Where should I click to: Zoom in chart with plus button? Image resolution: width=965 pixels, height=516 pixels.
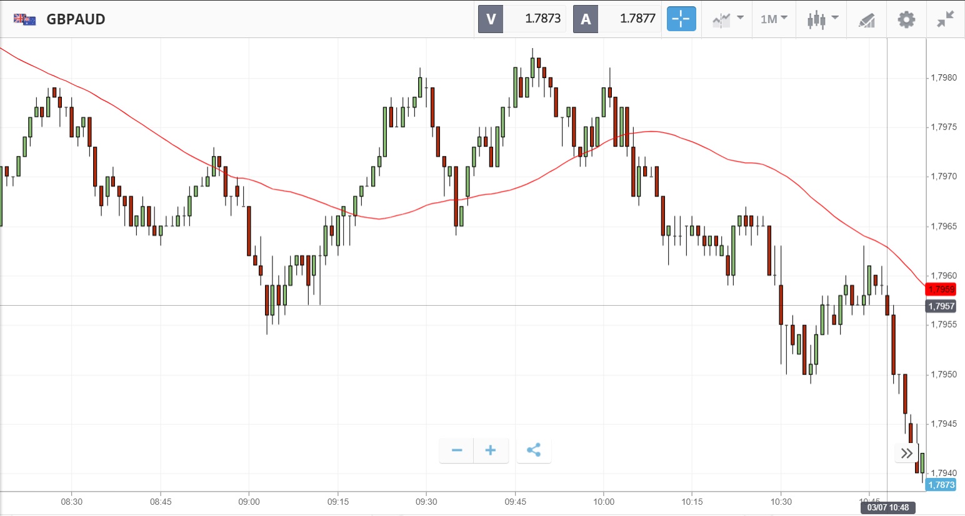[x=491, y=450]
